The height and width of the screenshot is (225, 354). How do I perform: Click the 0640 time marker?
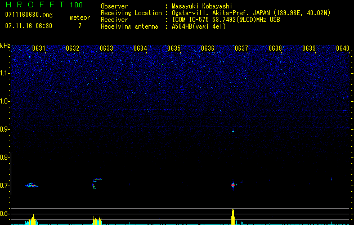[x=343, y=48]
